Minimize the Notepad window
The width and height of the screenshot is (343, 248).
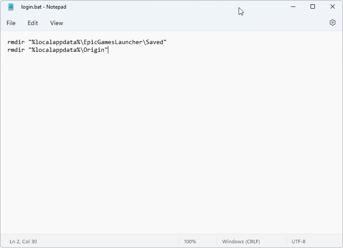(x=293, y=7)
